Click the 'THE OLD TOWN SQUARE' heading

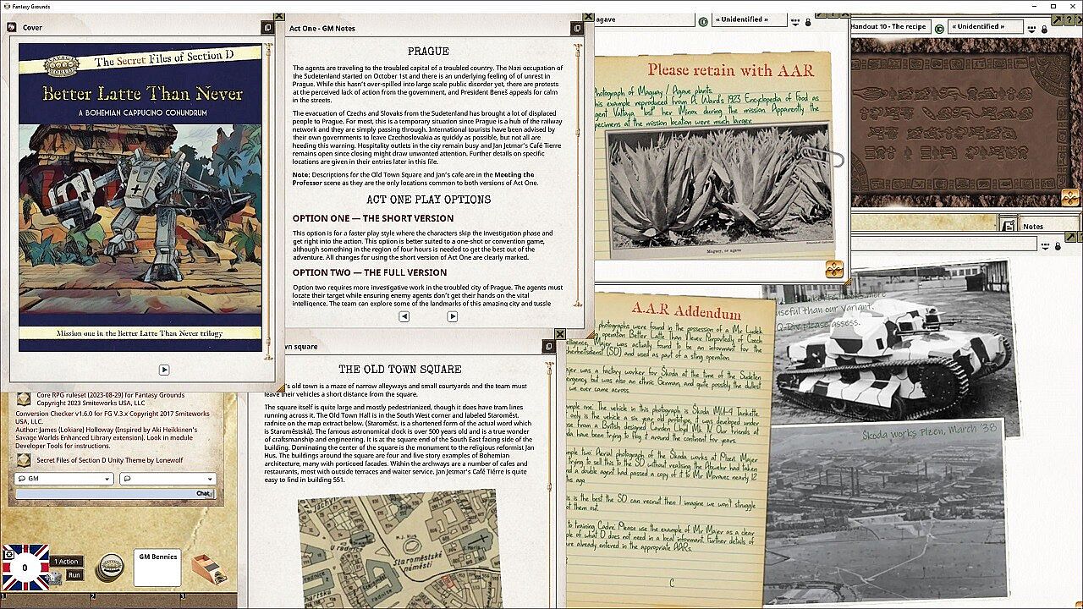[400, 369]
